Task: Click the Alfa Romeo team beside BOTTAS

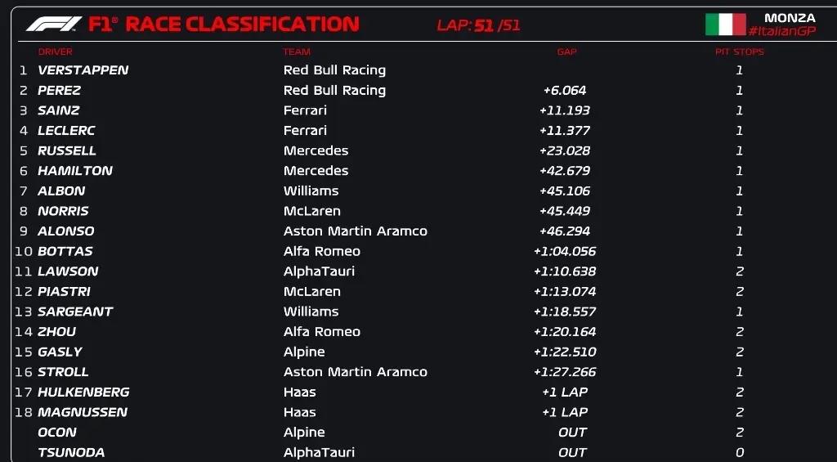Action: click(321, 252)
